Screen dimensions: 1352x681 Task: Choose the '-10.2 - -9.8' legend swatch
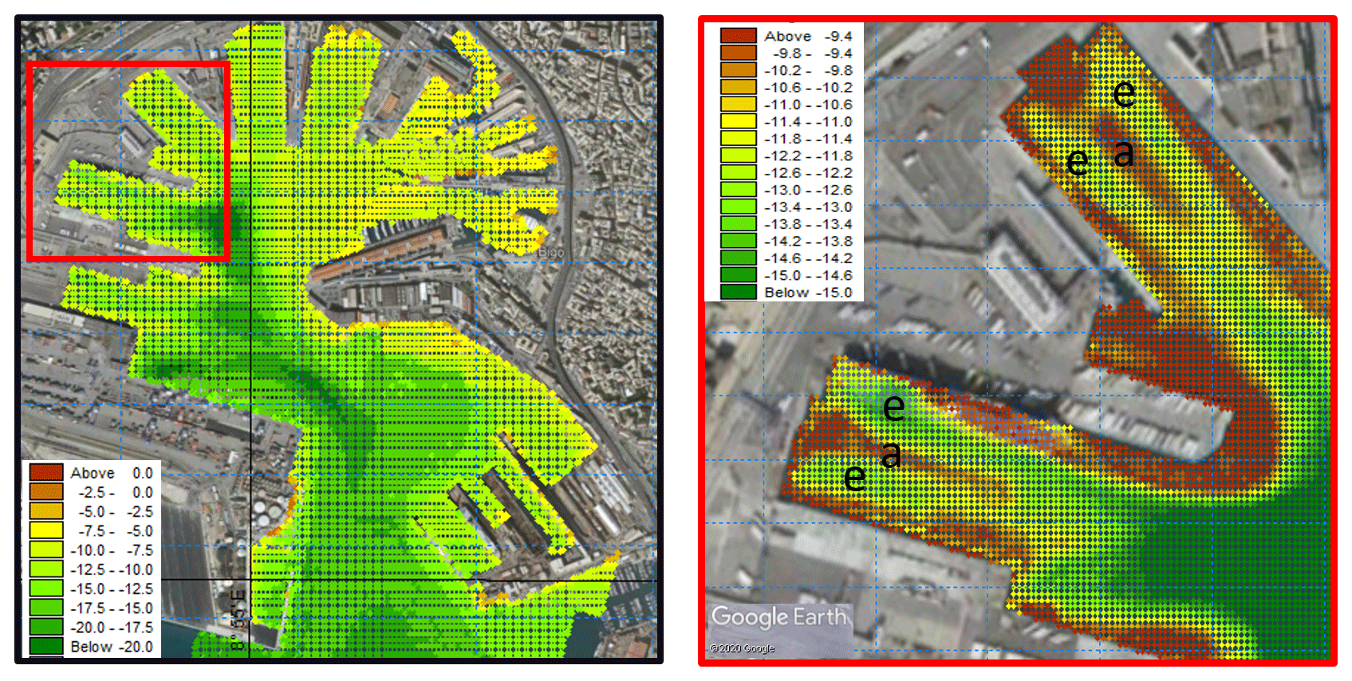738,70
